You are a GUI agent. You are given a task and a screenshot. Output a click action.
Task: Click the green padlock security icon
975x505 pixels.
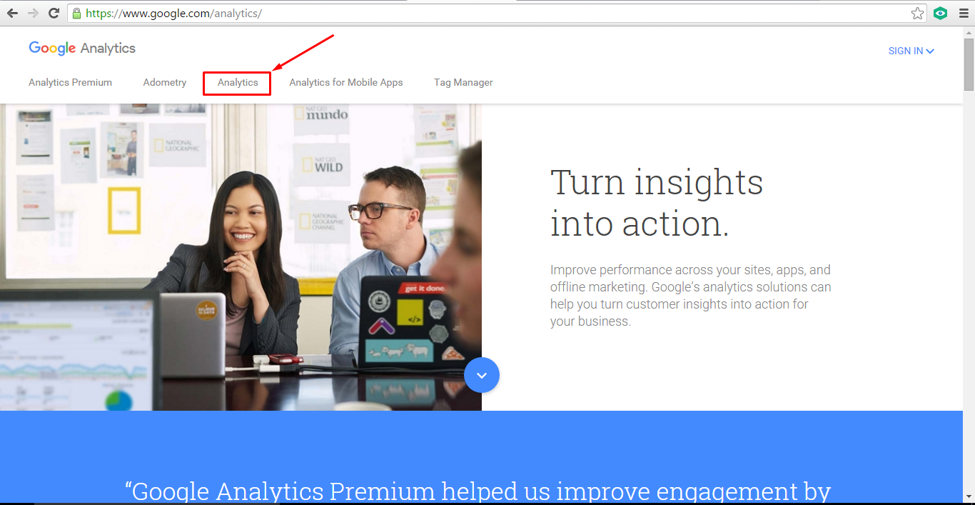(76, 13)
